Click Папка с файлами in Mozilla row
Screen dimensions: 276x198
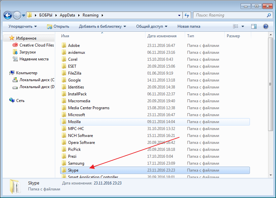203,122
